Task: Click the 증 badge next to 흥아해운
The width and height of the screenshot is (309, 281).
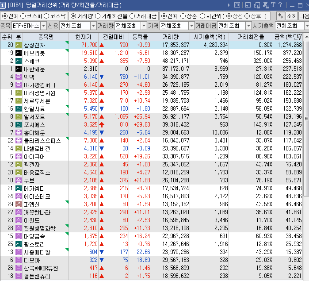Action: [19, 133]
